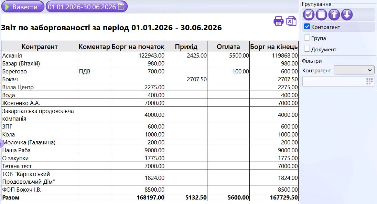Select the ЗПГ contractor cell
The image size is (377, 204).
point(40,126)
